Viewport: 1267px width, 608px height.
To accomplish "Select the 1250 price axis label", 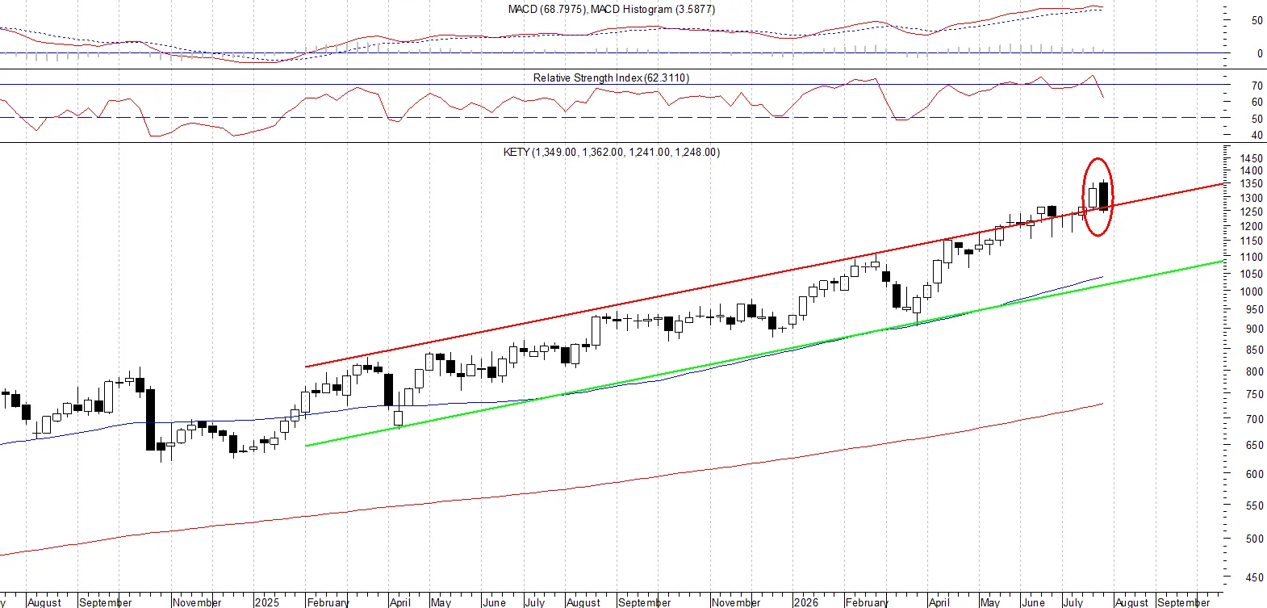I will 1252,212.
